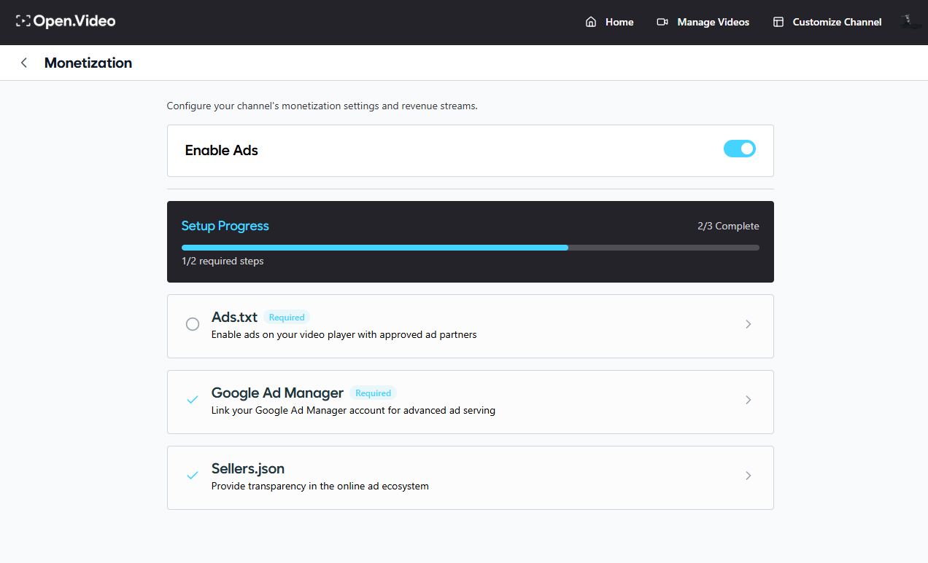Viewport: 928px width, 563px height.
Task: Click the Required badge beside Ads.txt
Action: 287,318
